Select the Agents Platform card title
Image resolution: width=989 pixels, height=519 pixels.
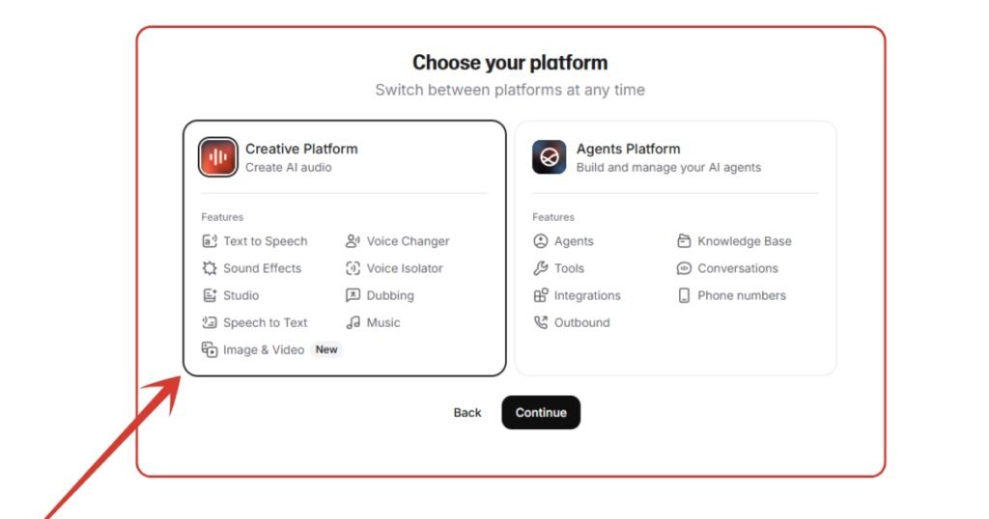(628, 149)
